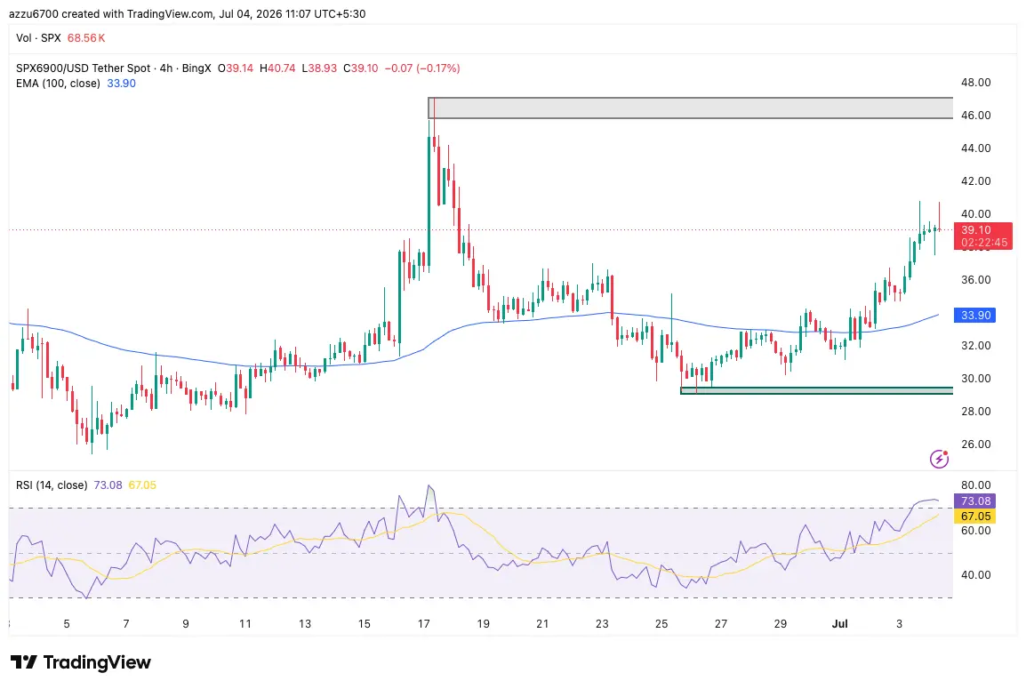Screen dimensions: 1026x689
Task: Click the 26.00 level on price scale
Action: click(975, 445)
